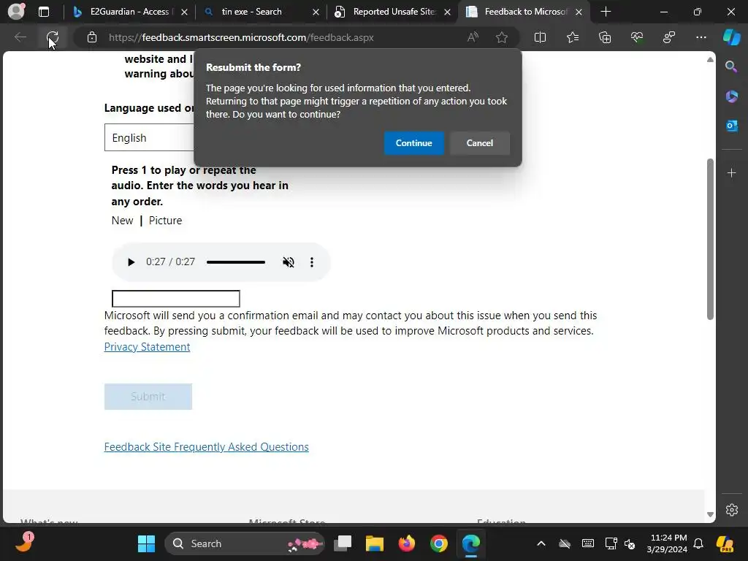Open Firefox from taskbar
This screenshot has width=748, height=561.
(406, 543)
